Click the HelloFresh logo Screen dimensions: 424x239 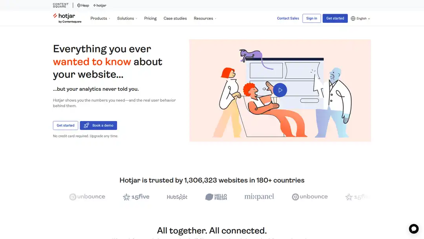[216, 197]
